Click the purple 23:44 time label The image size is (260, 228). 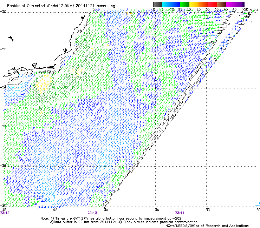point(180,213)
